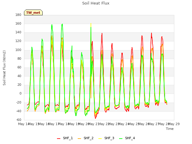Click the 60 y-axis tick label

(x=19, y=67)
